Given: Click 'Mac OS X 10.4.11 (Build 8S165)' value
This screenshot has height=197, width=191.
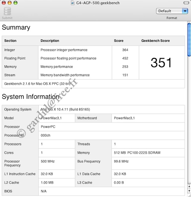Looking at the screenshot, I should (x=65, y=110).
